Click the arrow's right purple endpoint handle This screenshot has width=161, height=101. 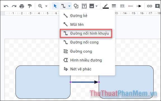99,82
